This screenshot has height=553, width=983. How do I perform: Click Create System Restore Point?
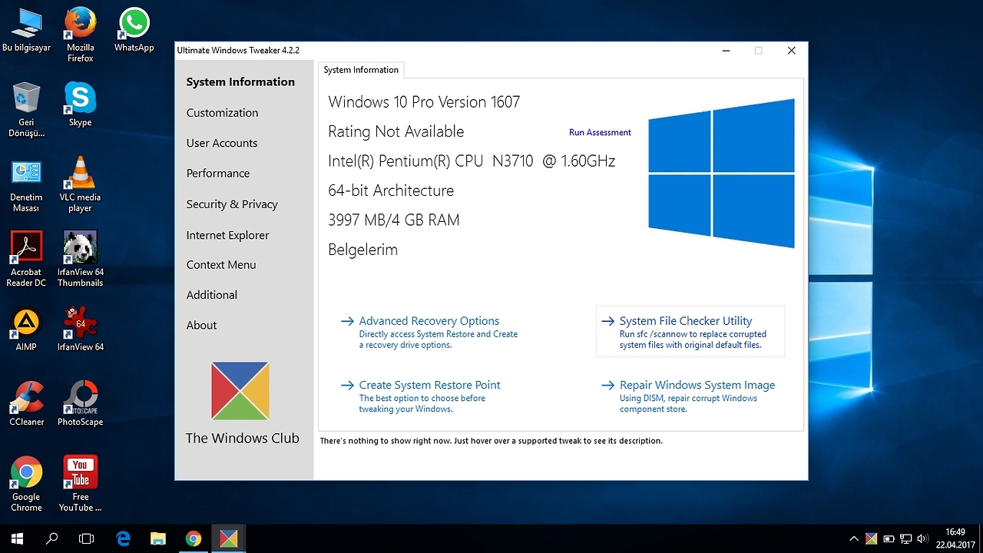pos(421,396)
